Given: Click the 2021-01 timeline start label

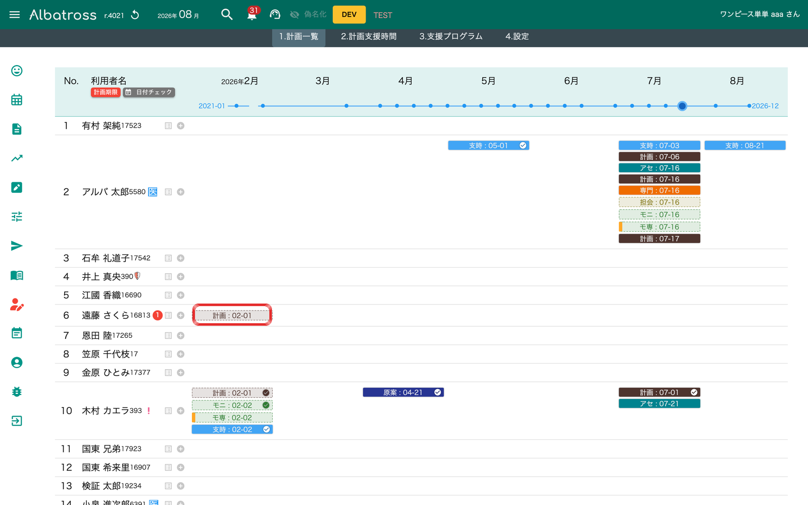Looking at the screenshot, I should (x=212, y=106).
